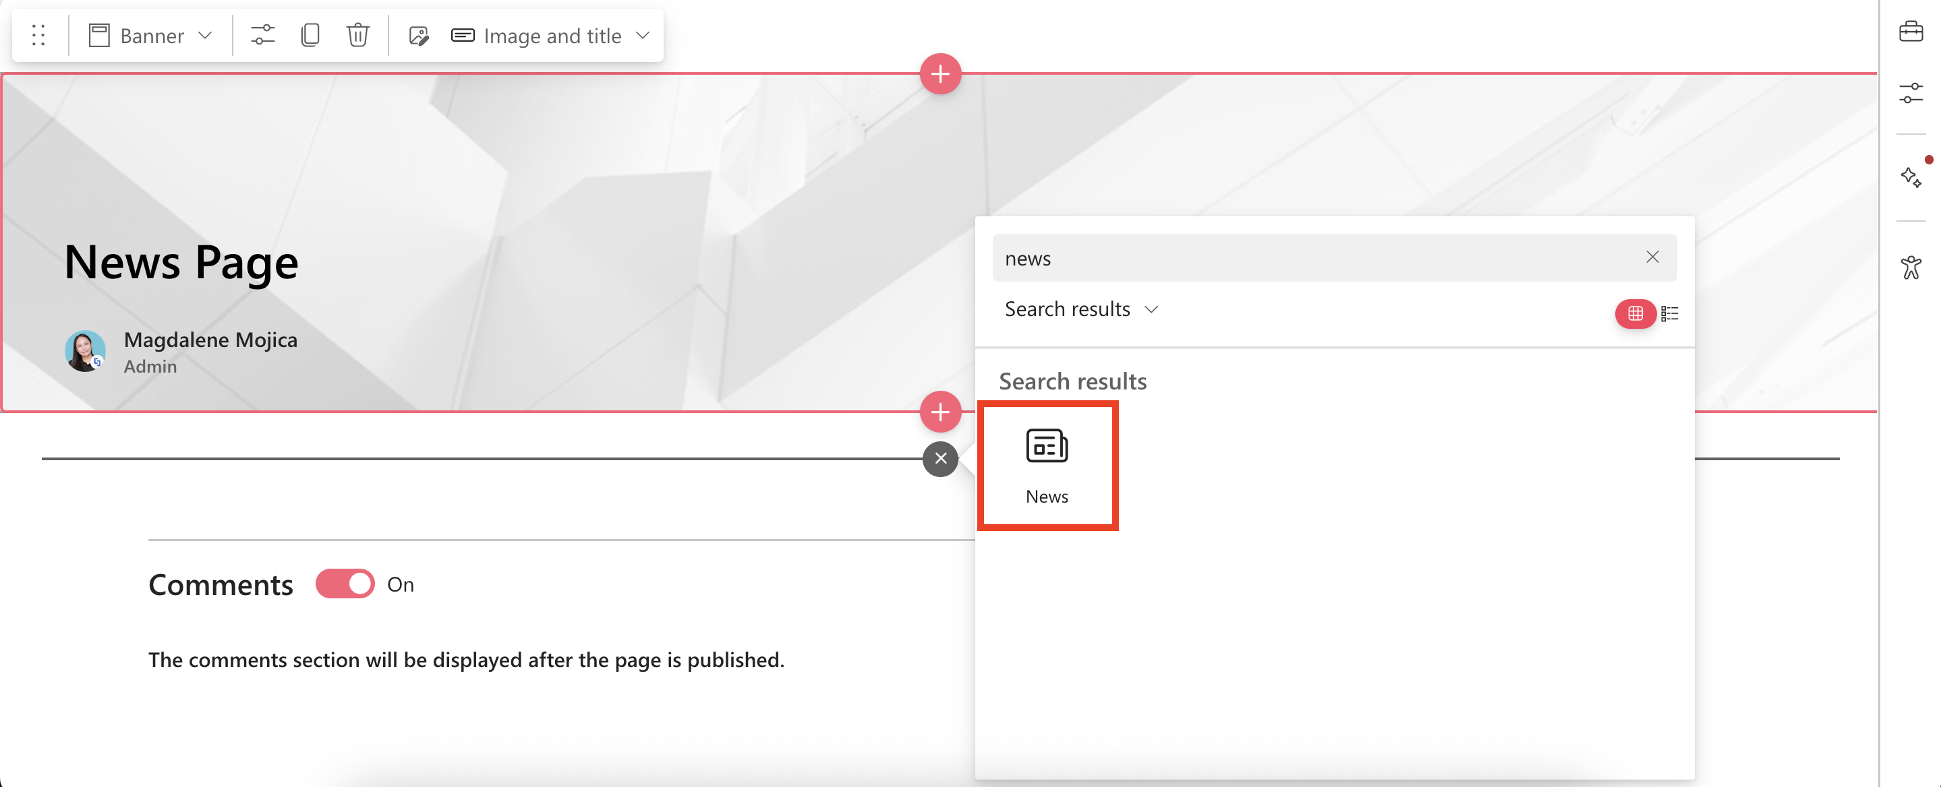Click the change image icon
This screenshot has width=1941, height=787.
pyautogui.click(x=418, y=36)
